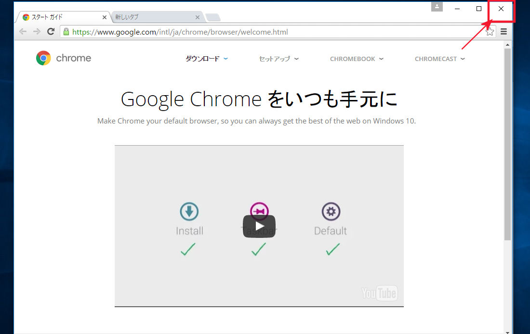Maximize the Chrome window
Screen dimensions: 530x334
click(x=479, y=9)
